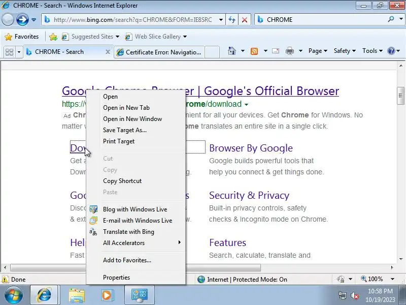The width and height of the screenshot is (406, 305).
Task: Click Add to Favorites Bar star icon
Action: click(53, 37)
